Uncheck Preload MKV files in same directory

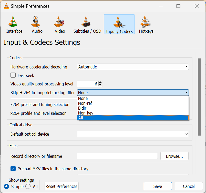pos(13,169)
